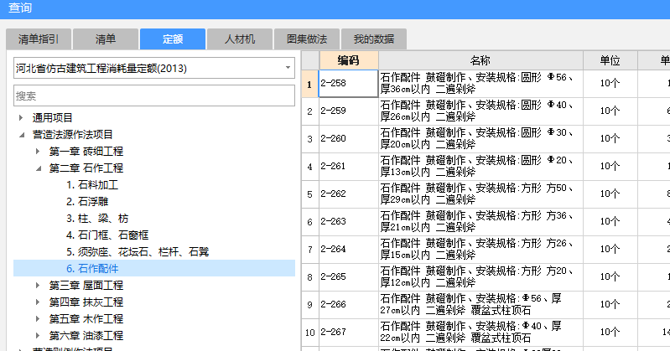Screen dimensions: 670x351
Task: Click name cell 方形 方20 厚12cm以内
Action: pyautogui.click(x=480, y=277)
